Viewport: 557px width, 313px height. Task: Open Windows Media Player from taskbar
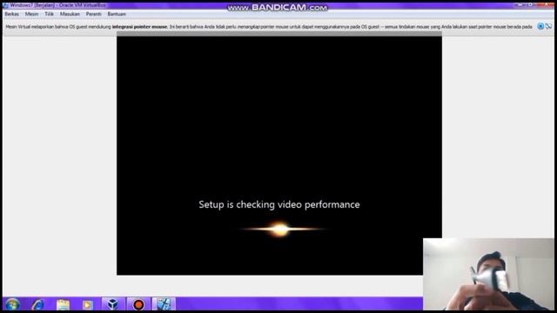(x=87, y=304)
